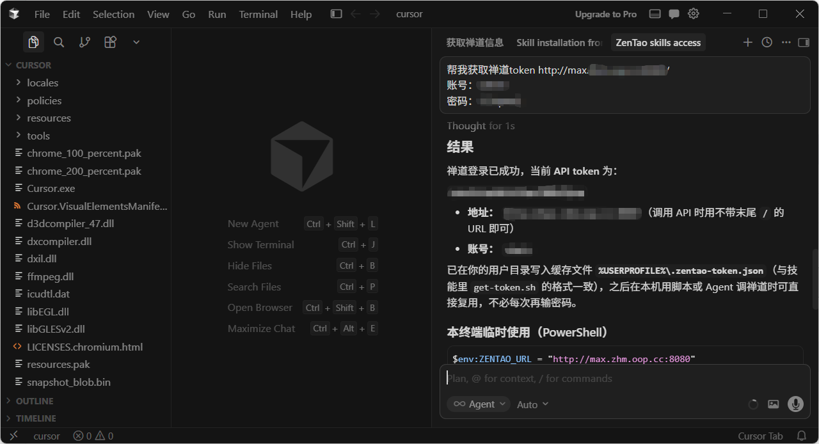
Task: Expand the resources folder
Action: 86,118
